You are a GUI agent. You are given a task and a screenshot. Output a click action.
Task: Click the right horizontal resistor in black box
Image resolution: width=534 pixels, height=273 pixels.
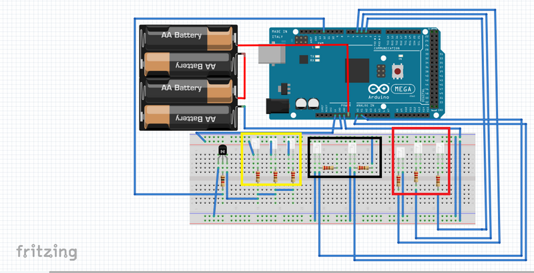(x=363, y=167)
